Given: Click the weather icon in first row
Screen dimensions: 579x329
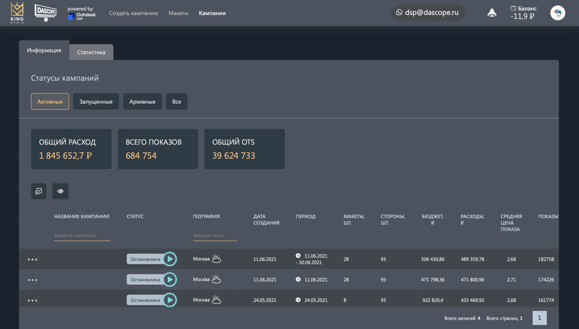Looking at the screenshot, I should 216,259.
